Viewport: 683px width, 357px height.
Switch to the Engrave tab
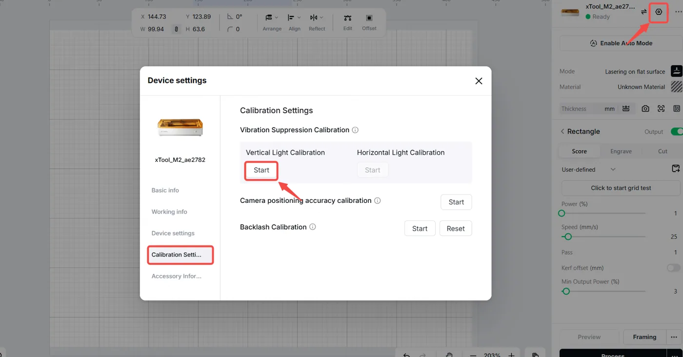pos(621,151)
